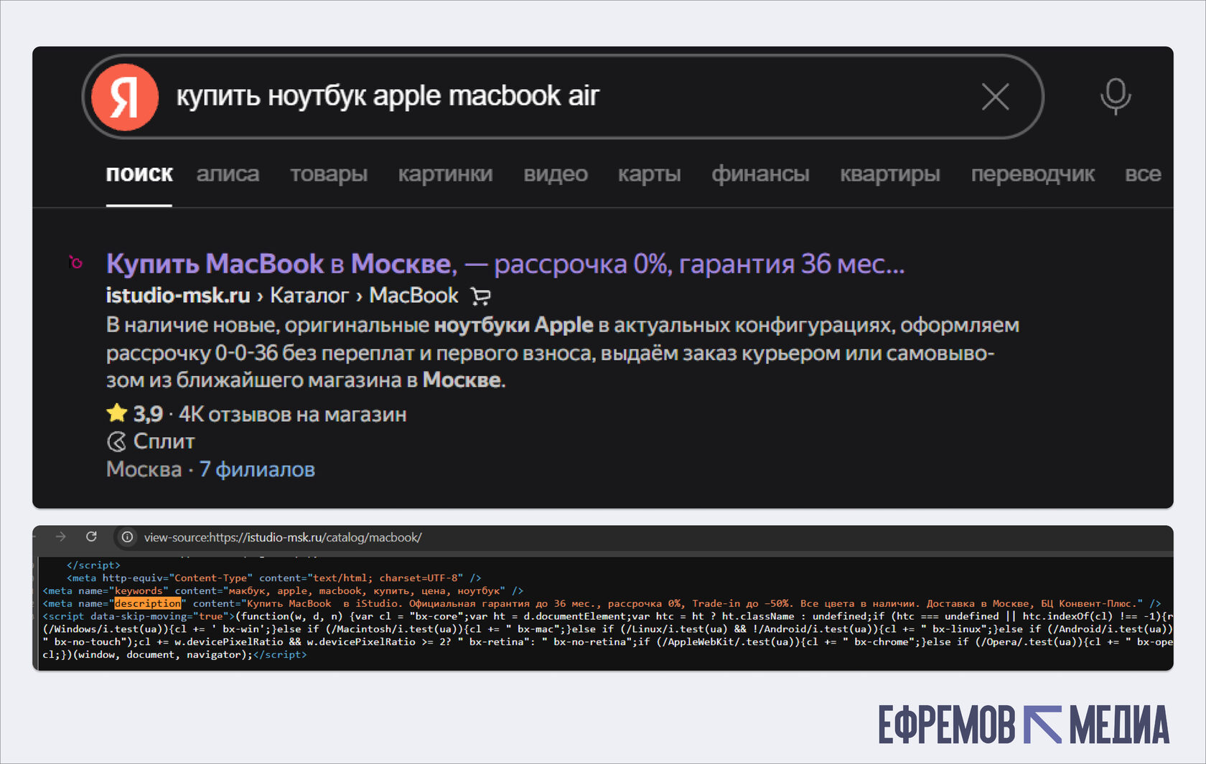This screenshot has height=764, width=1206.
Task: Open site info icon in the address bar
Action: [127, 537]
